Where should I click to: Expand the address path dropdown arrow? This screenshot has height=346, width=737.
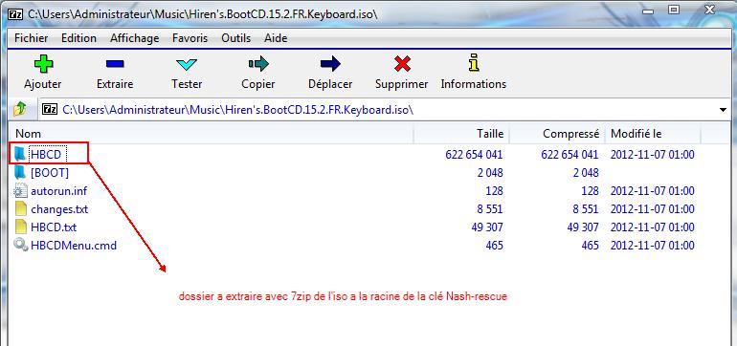(x=723, y=110)
